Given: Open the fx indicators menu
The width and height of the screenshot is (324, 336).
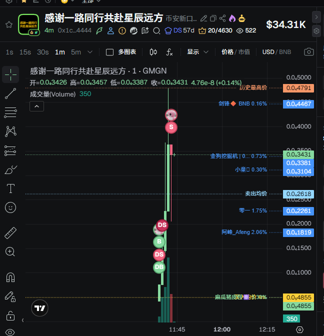Looking at the screenshot, I should tap(169, 52).
